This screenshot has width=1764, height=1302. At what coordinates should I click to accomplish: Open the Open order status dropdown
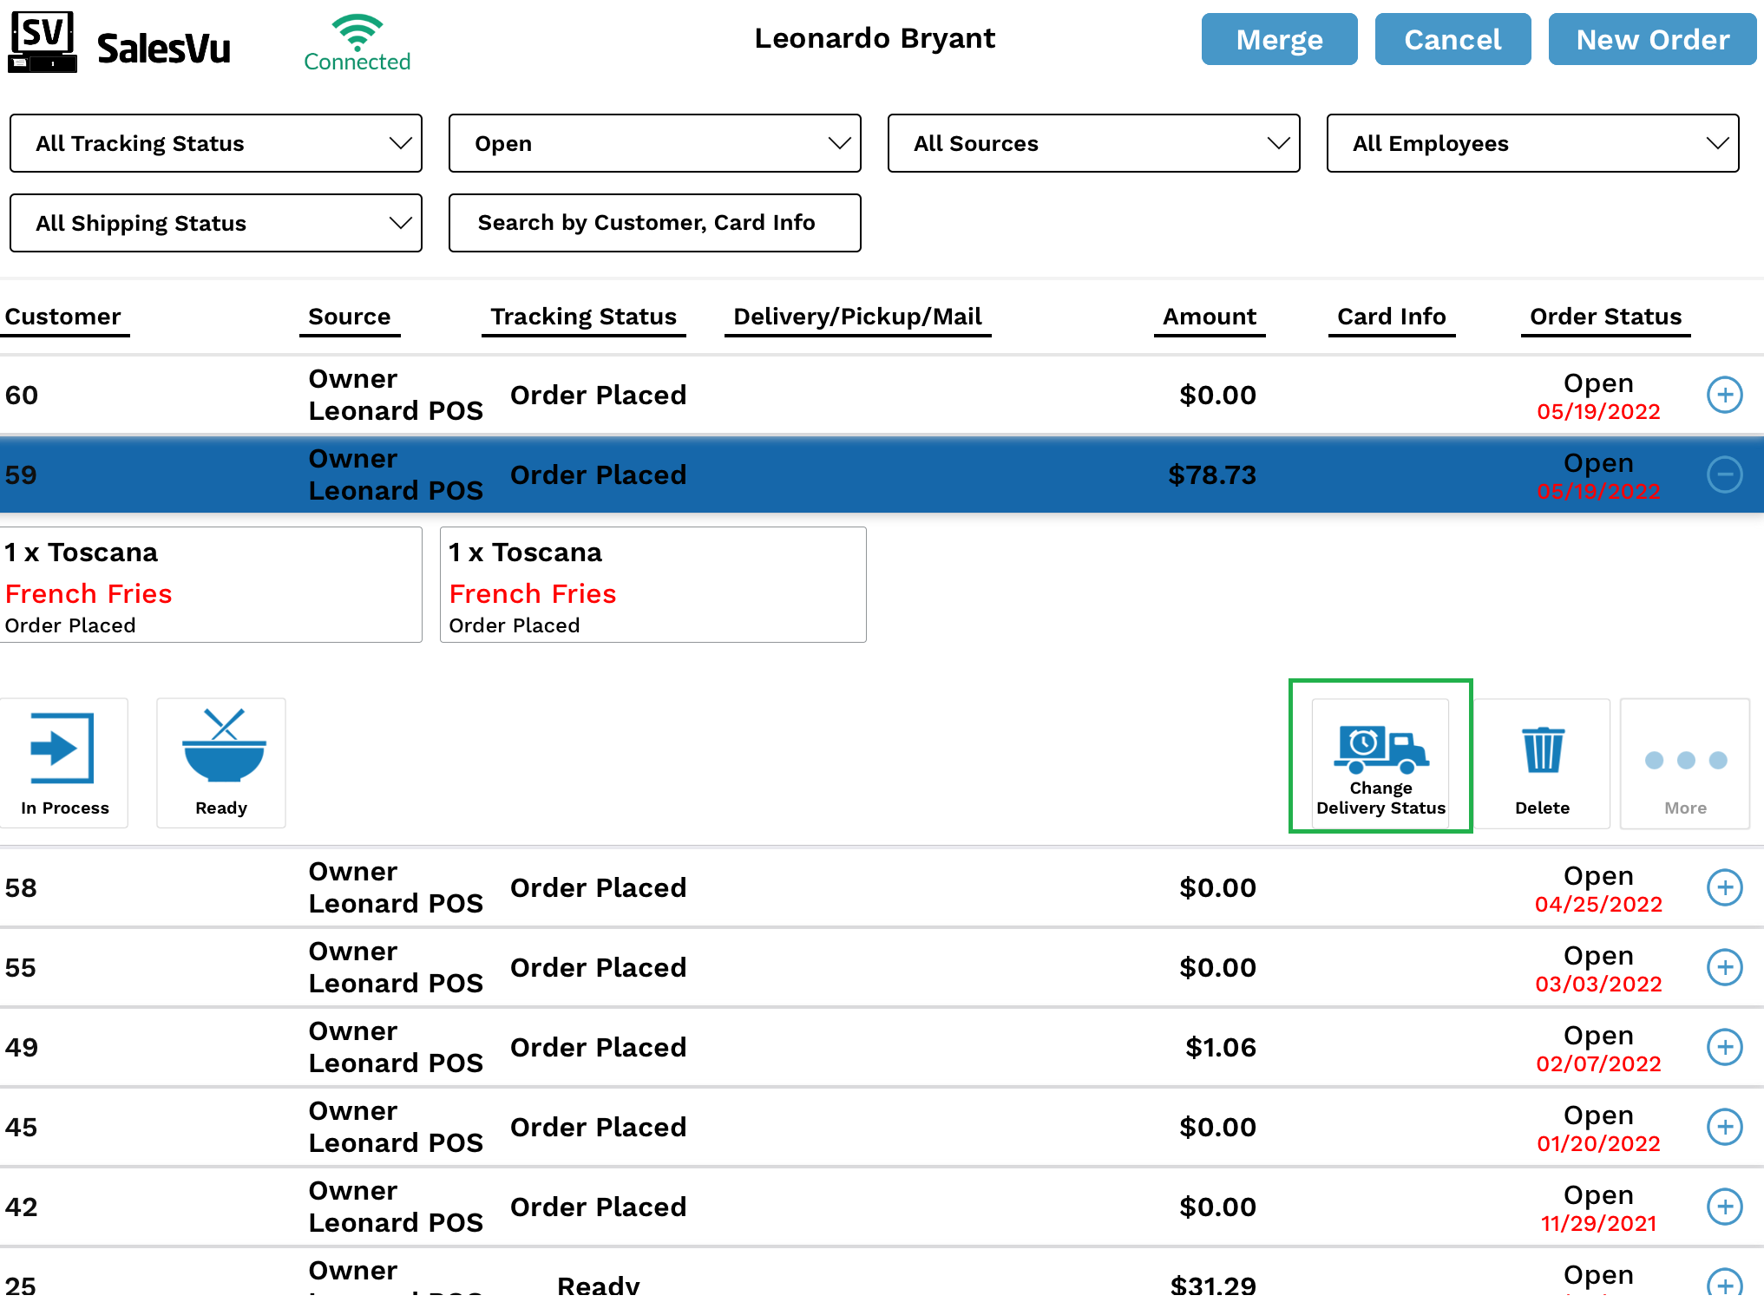pyautogui.click(x=654, y=143)
